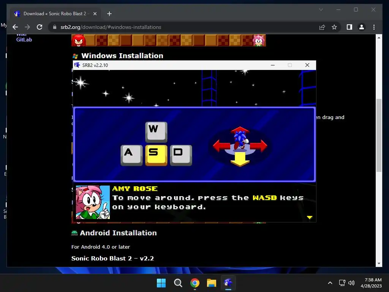Viewport: 389px width, 292px height.
Task: Open a new Chrome tab
Action: (x=109, y=14)
